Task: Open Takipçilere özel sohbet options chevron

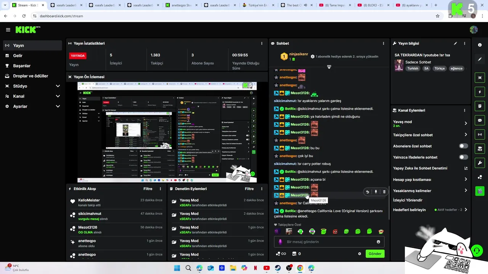Action: click(466, 135)
